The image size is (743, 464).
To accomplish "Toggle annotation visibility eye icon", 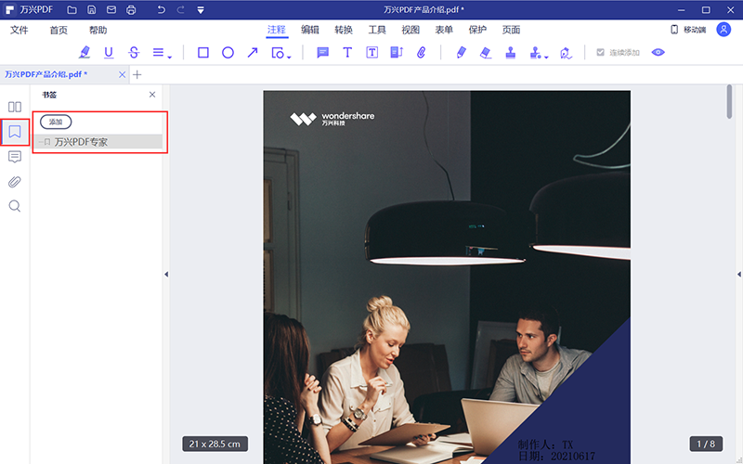I will click(x=658, y=53).
